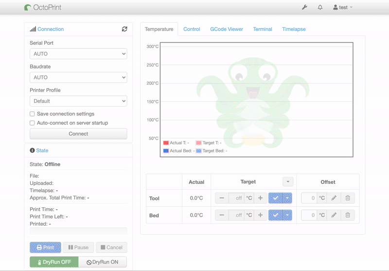The height and width of the screenshot is (271, 389).
Task: Switch to the GCode Viewer tab
Action: point(227,29)
